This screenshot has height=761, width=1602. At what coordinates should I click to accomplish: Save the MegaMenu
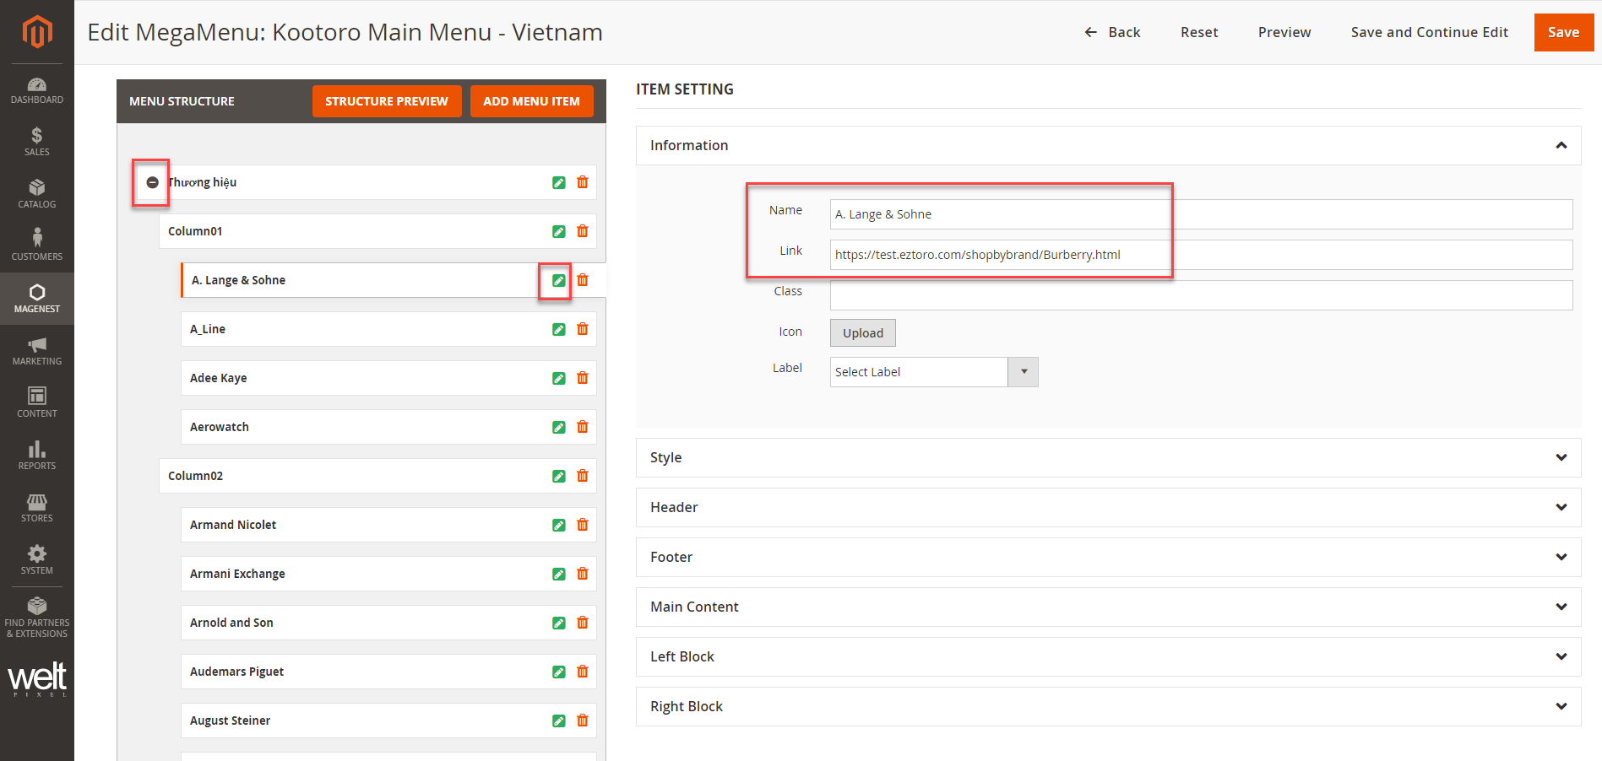[1564, 32]
